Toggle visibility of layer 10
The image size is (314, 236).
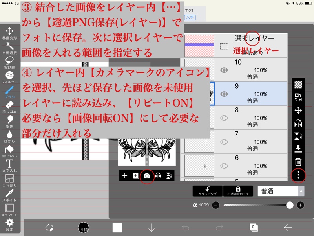[224, 70]
